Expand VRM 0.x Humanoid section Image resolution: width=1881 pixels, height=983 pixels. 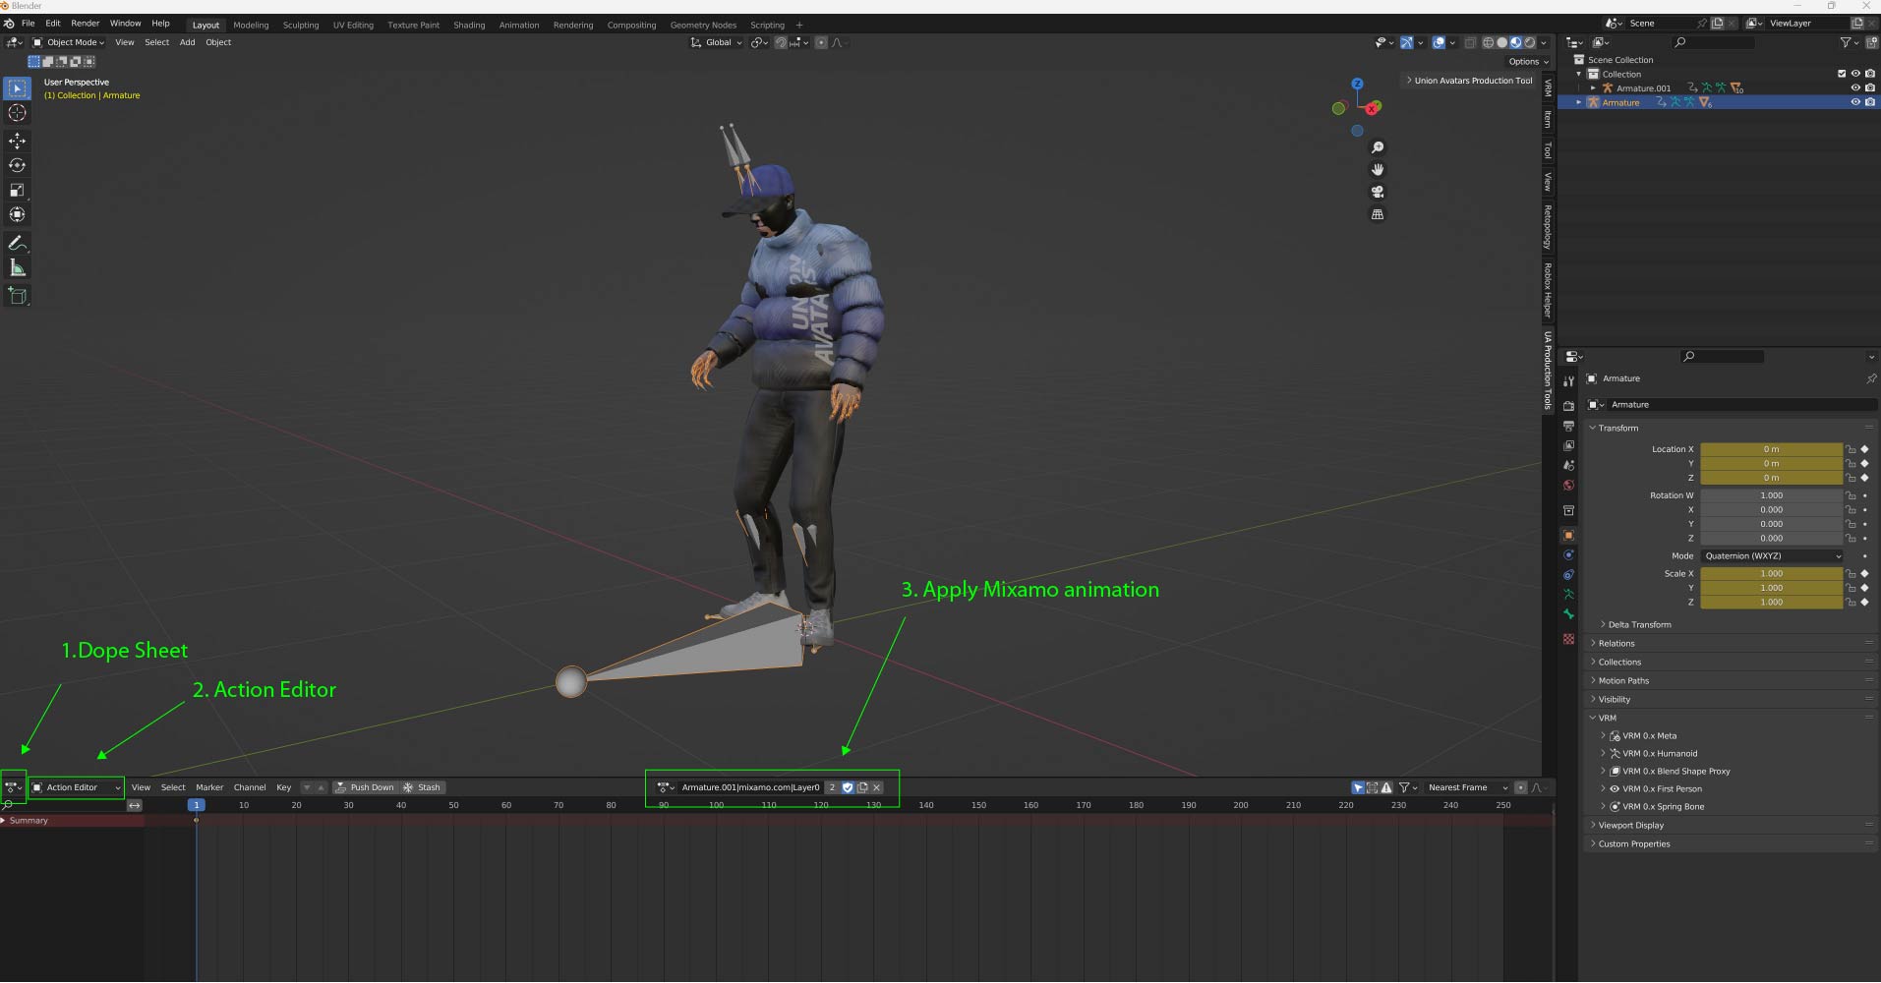(1660, 753)
